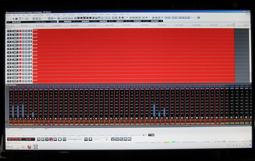Open the Project menu in menu bar
The width and height of the screenshot is (255, 161).
point(8,15)
